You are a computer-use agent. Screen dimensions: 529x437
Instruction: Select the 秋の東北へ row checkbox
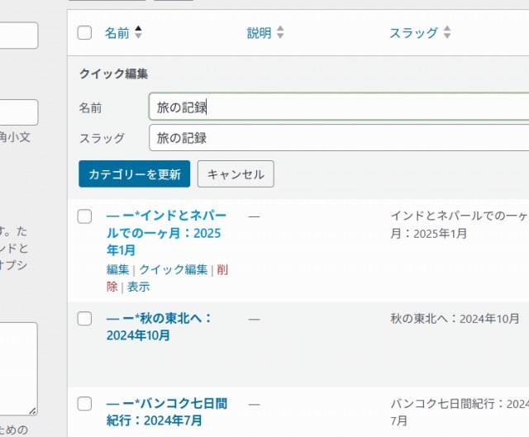coord(84,318)
